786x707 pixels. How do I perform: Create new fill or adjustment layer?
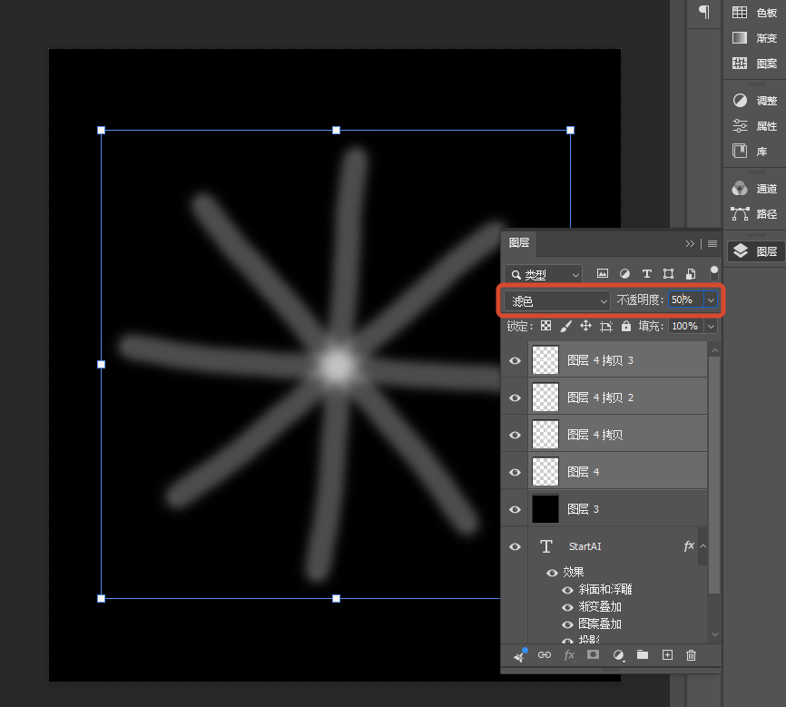pos(619,655)
